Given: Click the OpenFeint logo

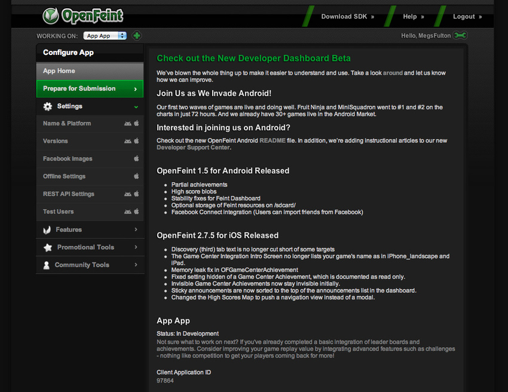Looking at the screenshot, I should 83,16.
